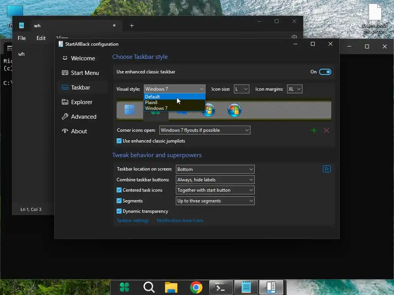Open Taskbar location on screen dropdown
This screenshot has height=295, width=394.
pyautogui.click(x=215, y=169)
